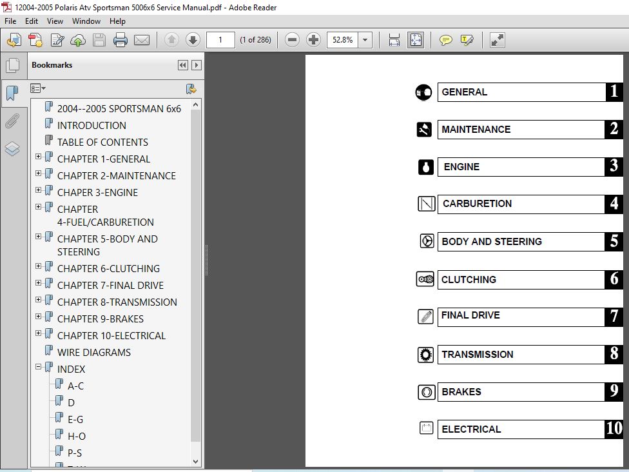629x472 pixels.
Task: Click the Fit width scrolling icon
Action: pyautogui.click(x=394, y=40)
